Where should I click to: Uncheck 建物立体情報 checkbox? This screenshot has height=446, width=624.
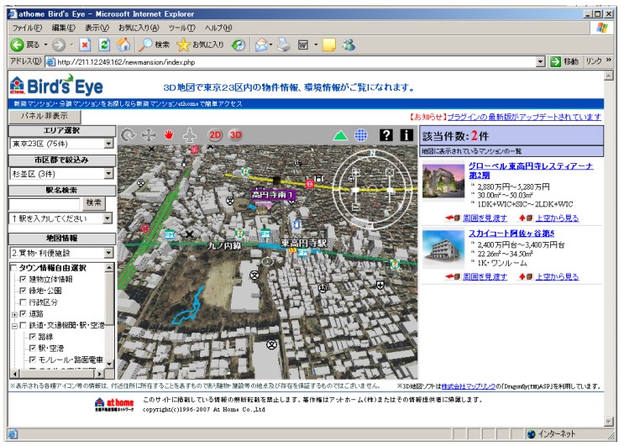point(23,280)
